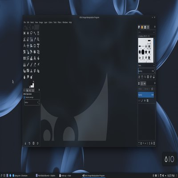
Task: Select the Free Select lasso tool
Action: pyautogui.click(x=31, y=33)
